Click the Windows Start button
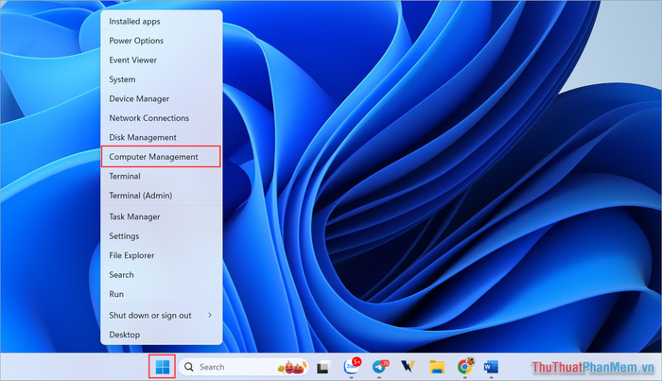This screenshot has width=662, height=381. tap(162, 367)
